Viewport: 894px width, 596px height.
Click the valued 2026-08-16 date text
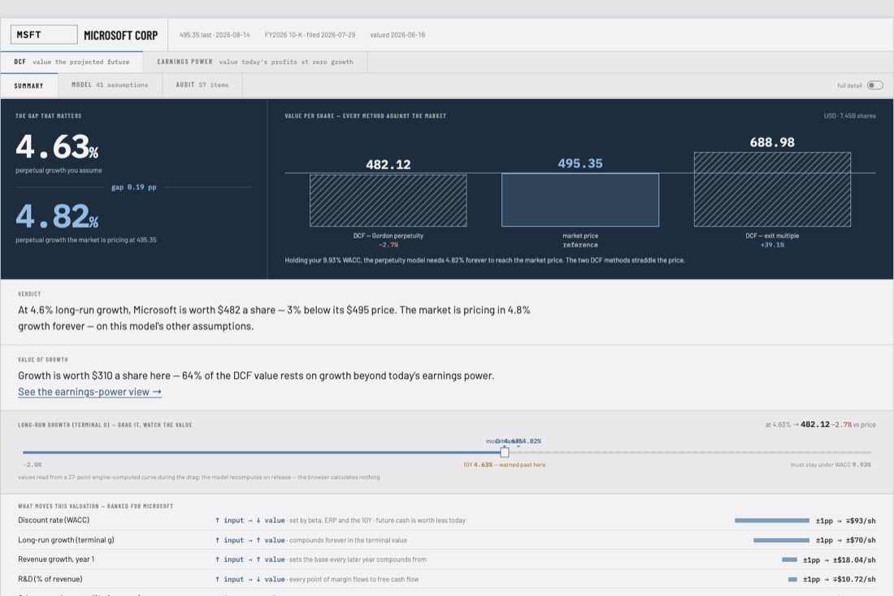(397, 35)
